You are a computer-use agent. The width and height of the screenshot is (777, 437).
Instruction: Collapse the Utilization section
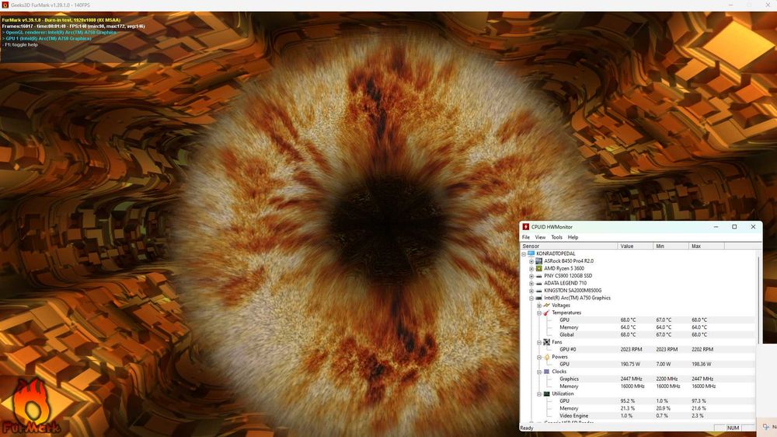(539, 394)
